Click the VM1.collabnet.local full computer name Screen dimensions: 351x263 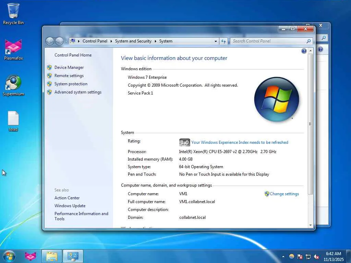click(197, 202)
